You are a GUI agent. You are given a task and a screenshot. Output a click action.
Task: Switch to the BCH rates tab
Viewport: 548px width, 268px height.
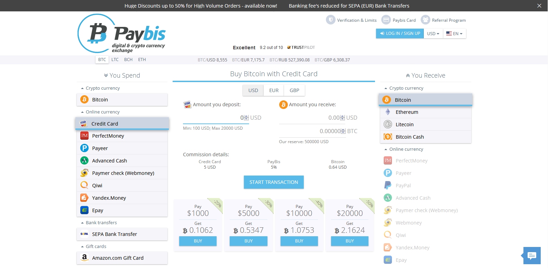point(128,60)
